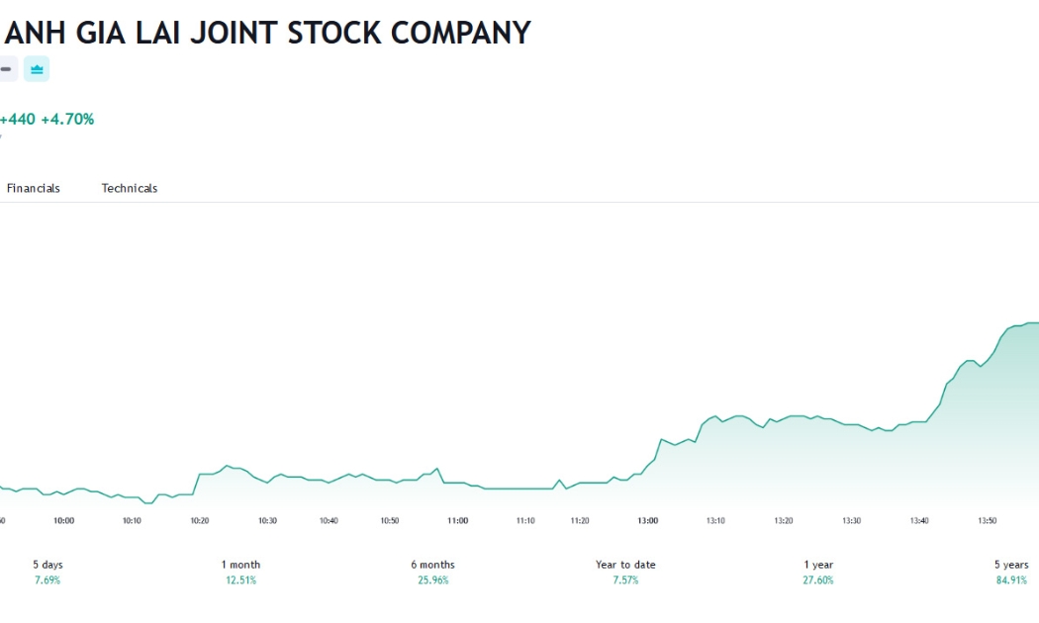This screenshot has width=1039, height=623.
Task: Select the 1 year range
Action: pos(818,572)
